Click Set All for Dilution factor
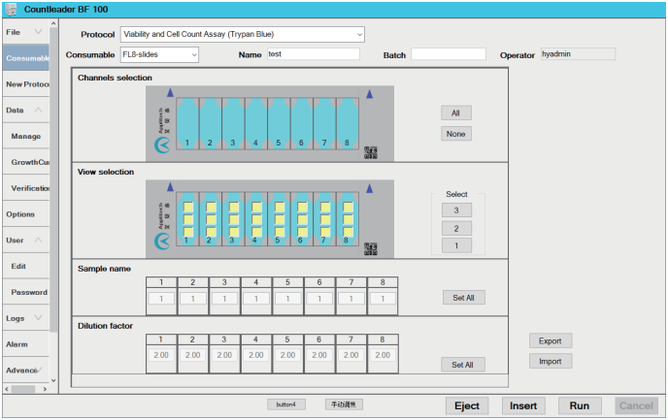The image size is (668, 420). [x=463, y=365]
